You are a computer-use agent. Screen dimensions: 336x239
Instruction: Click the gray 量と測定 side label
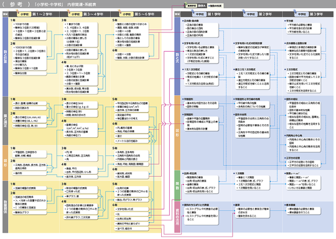(x=6, y=120)
